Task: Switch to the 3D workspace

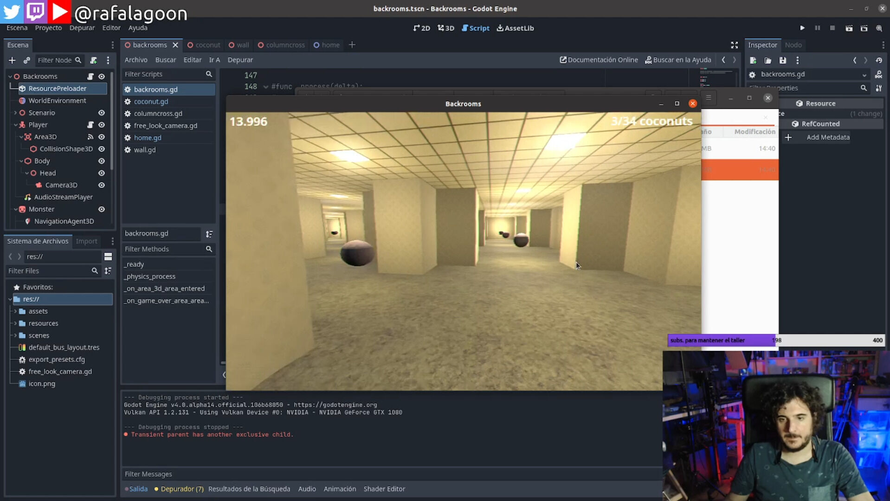Action: click(445, 28)
